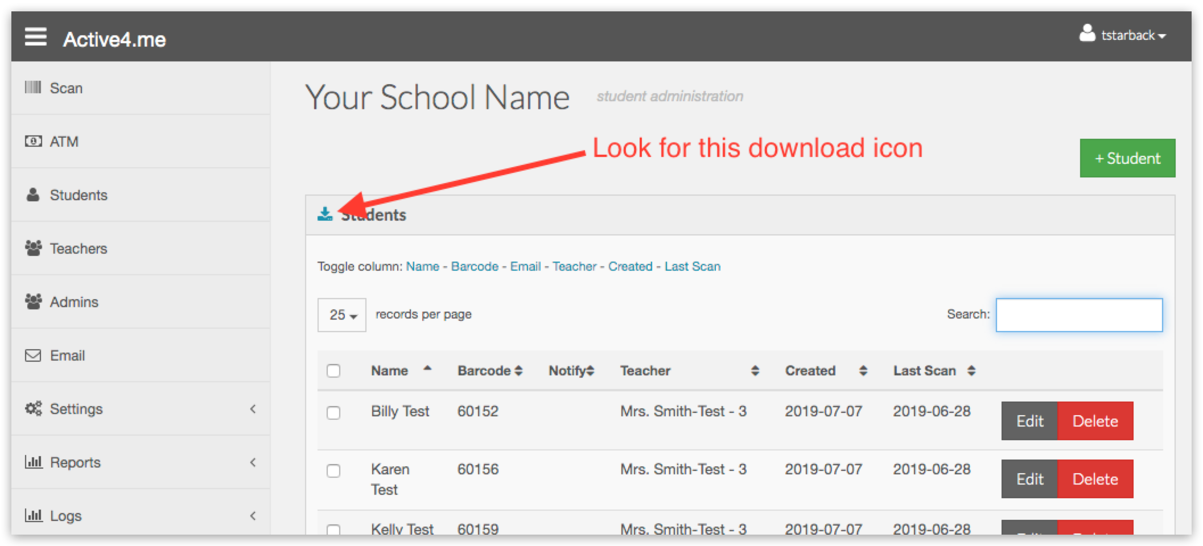Click the Admins group icon
Screen dimensions: 1203x546
[x=33, y=301]
